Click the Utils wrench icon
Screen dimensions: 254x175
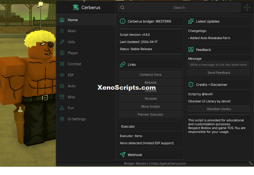pos(62,42)
